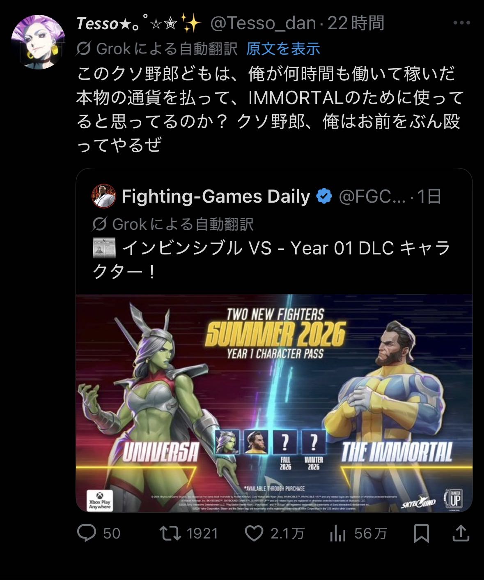Tap the Grok auto-translation label in quoted post
The height and width of the screenshot is (580, 484).
(183, 224)
